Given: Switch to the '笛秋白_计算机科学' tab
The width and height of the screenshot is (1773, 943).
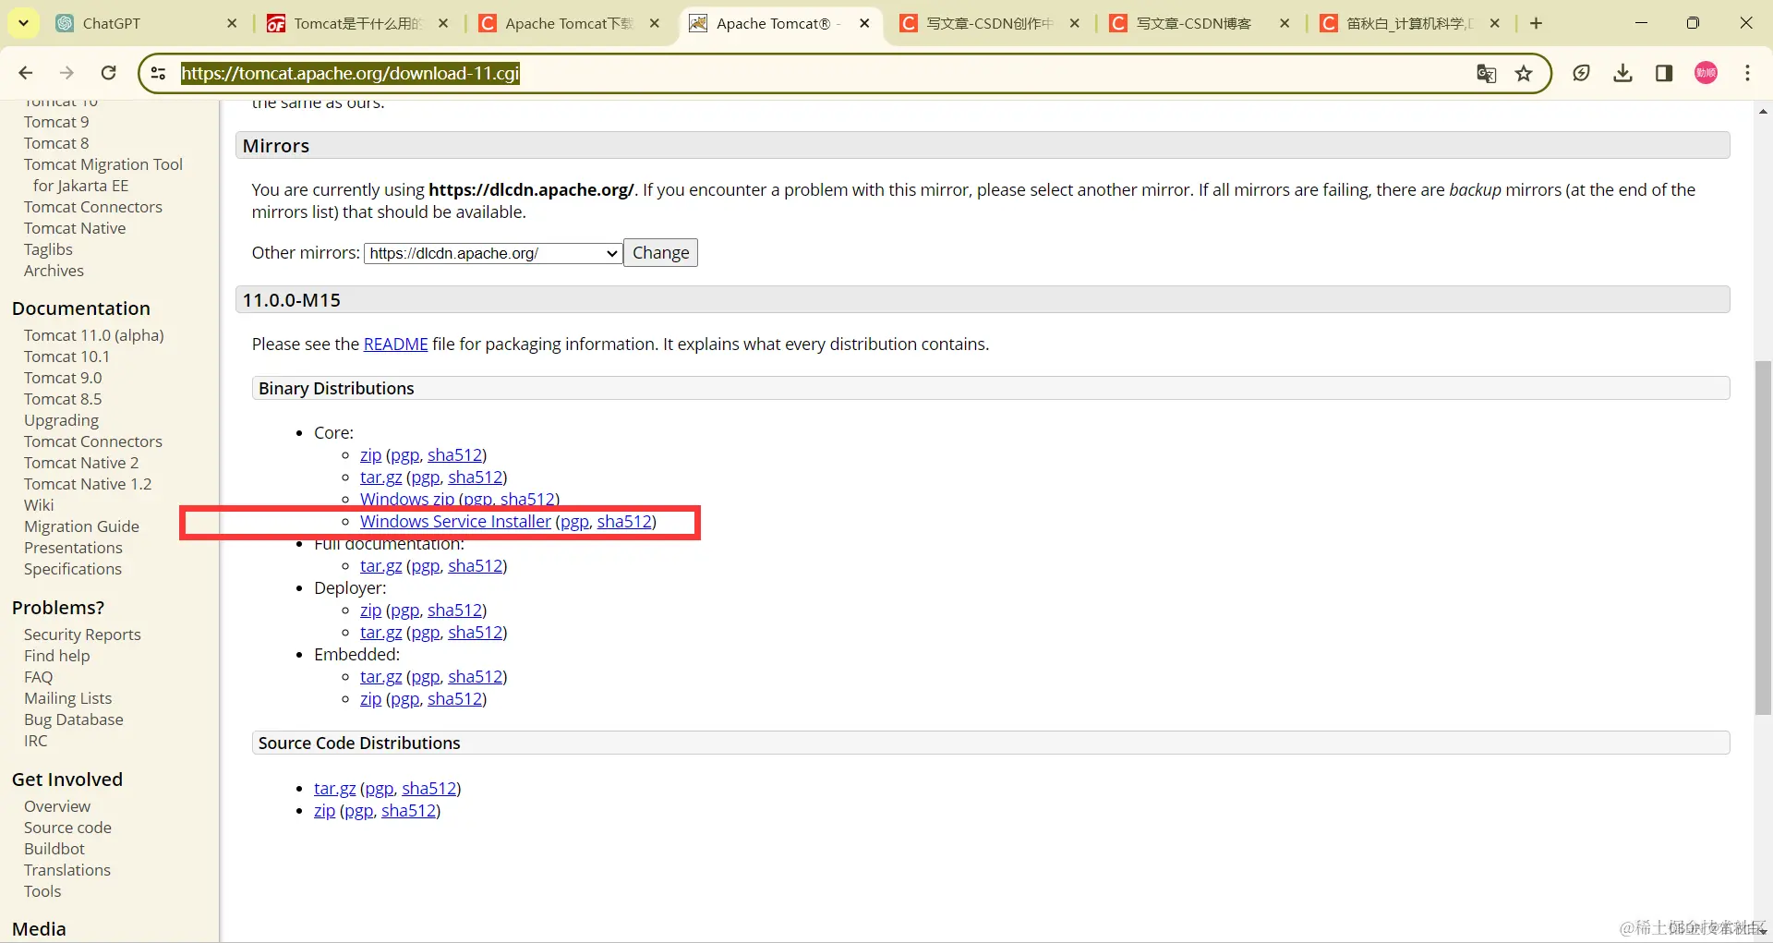Looking at the screenshot, I should (1409, 23).
